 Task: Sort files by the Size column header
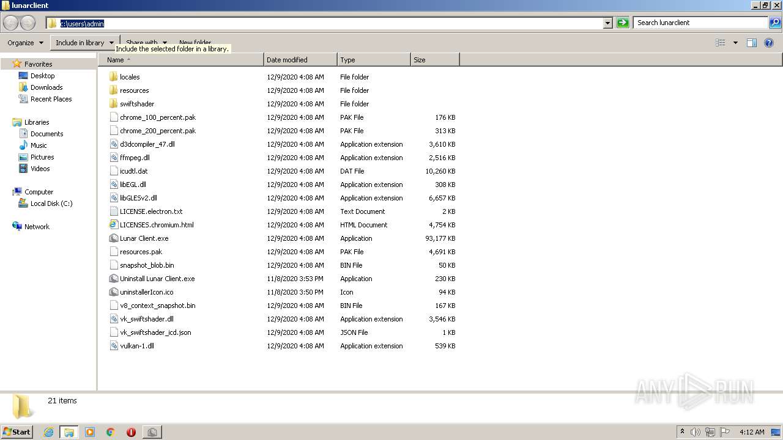point(435,60)
